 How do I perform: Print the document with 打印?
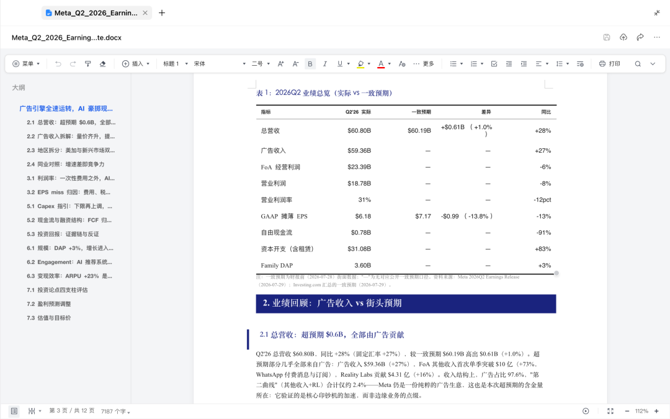(610, 64)
